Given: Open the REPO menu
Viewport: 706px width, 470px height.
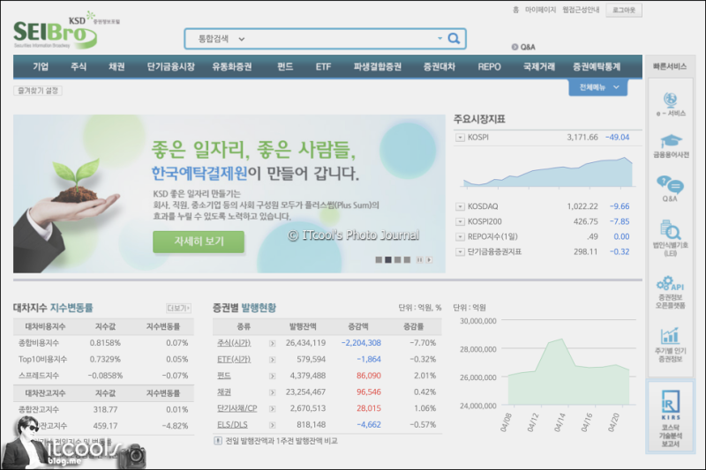Looking at the screenshot, I should click(x=490, y=66).
